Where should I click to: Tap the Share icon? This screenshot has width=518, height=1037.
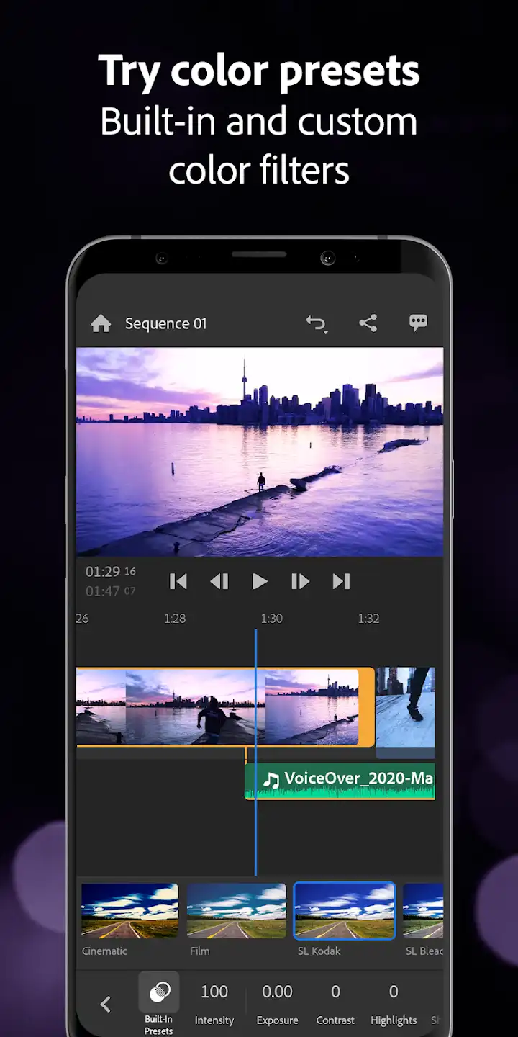[368, 323]
